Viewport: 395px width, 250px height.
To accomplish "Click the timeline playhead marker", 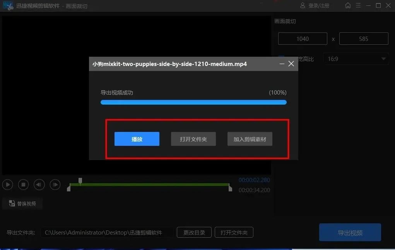I will click(80, 181).
